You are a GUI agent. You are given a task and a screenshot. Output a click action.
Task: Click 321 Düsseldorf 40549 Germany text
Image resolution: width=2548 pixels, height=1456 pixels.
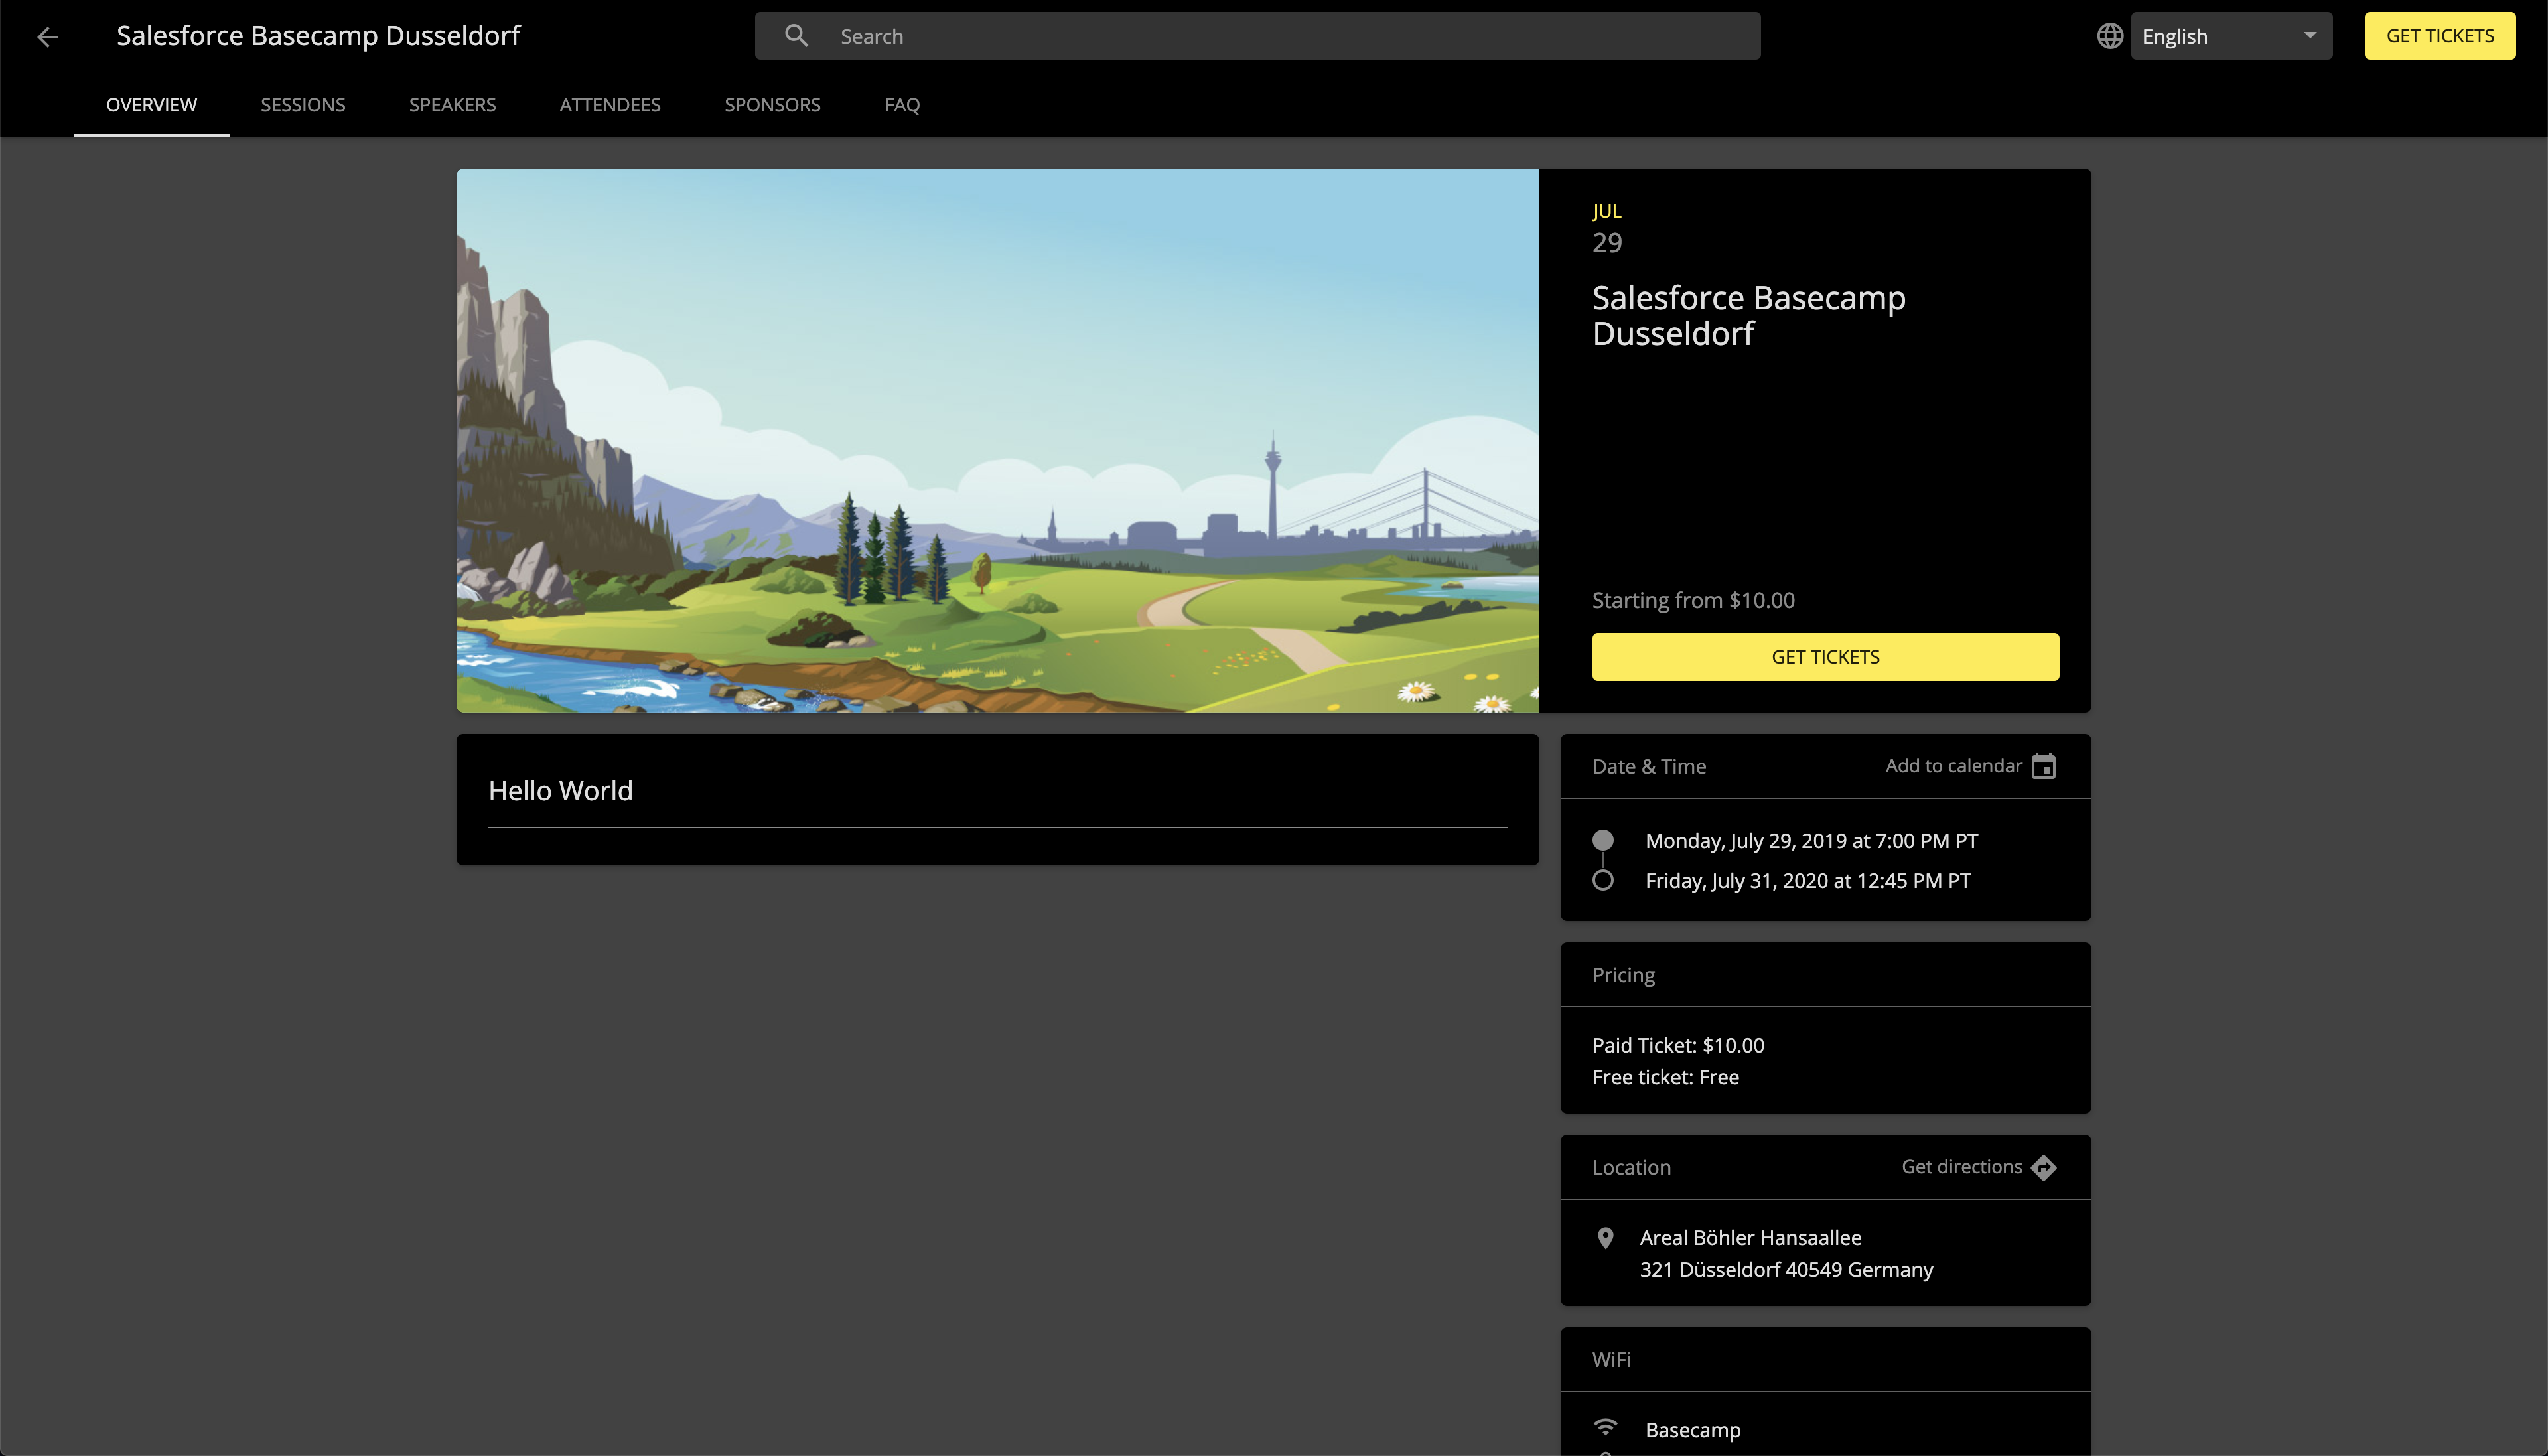pos(1786,1270)
